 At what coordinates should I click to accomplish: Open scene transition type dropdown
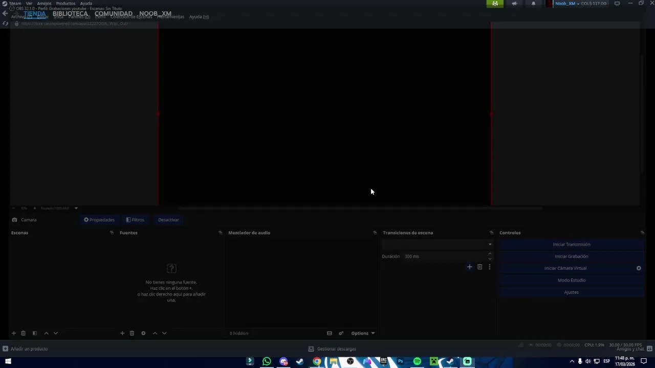coord(437,244)
